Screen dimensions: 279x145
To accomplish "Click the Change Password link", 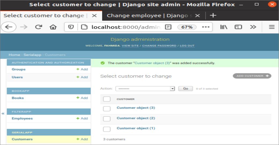I will coord(159,46).
